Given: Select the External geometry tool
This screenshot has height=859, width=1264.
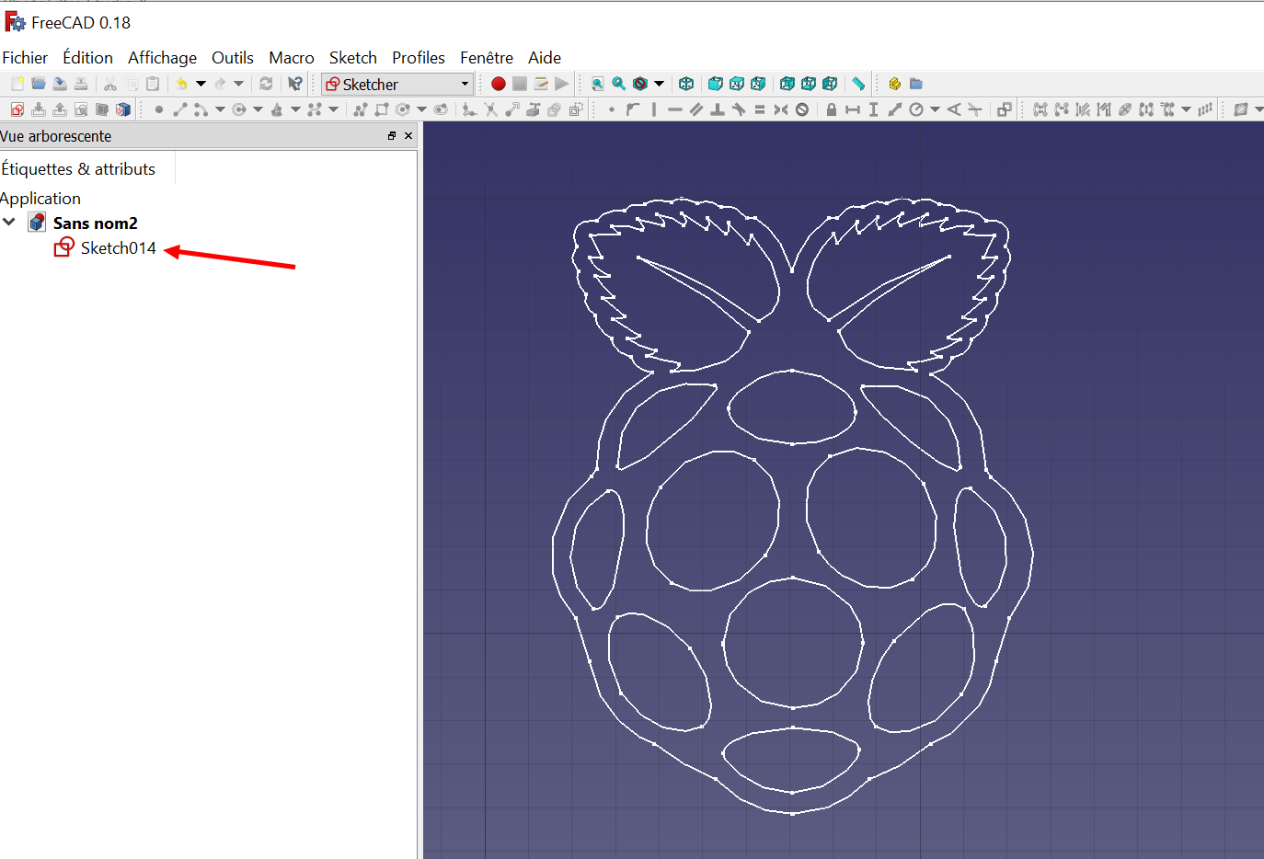Looking at the screenshot, I should [x=534, y=109].
